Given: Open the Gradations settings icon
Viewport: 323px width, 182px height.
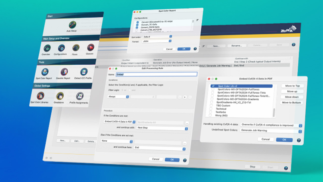Looking at the screenshot, I should click(x=60, y=96).
